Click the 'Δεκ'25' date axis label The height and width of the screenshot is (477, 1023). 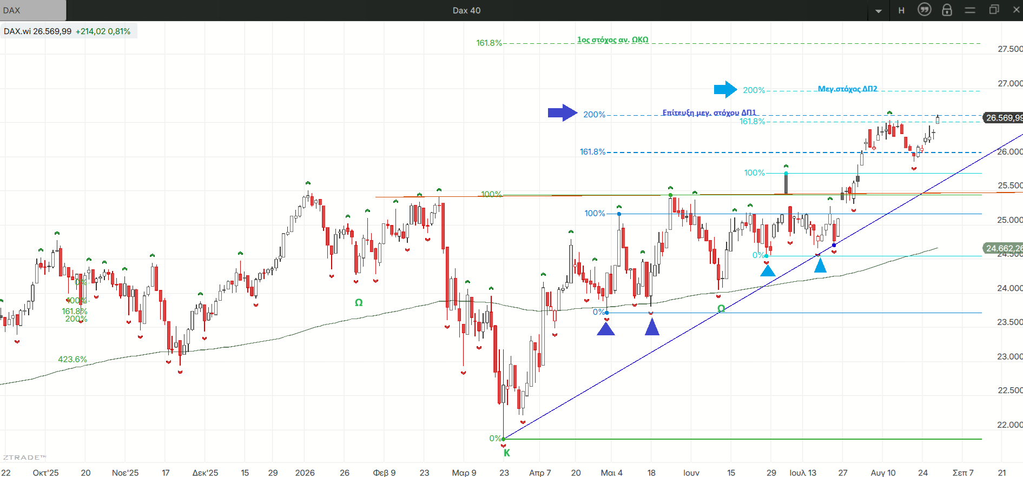pos(205,473)
